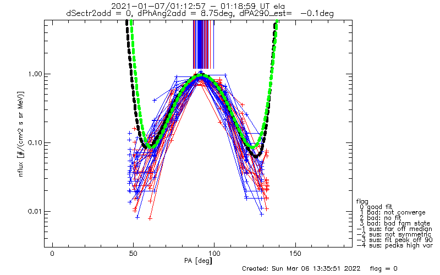Image resolution: width=440 pixels, height=275 pixels.
Task: Click the x-axis tick label 100
Action: coord(214,252)
